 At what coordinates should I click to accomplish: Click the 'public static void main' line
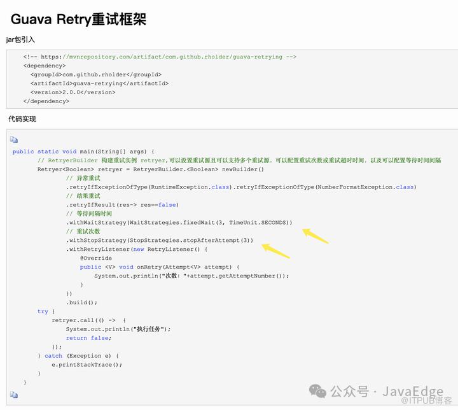(83, 152)
